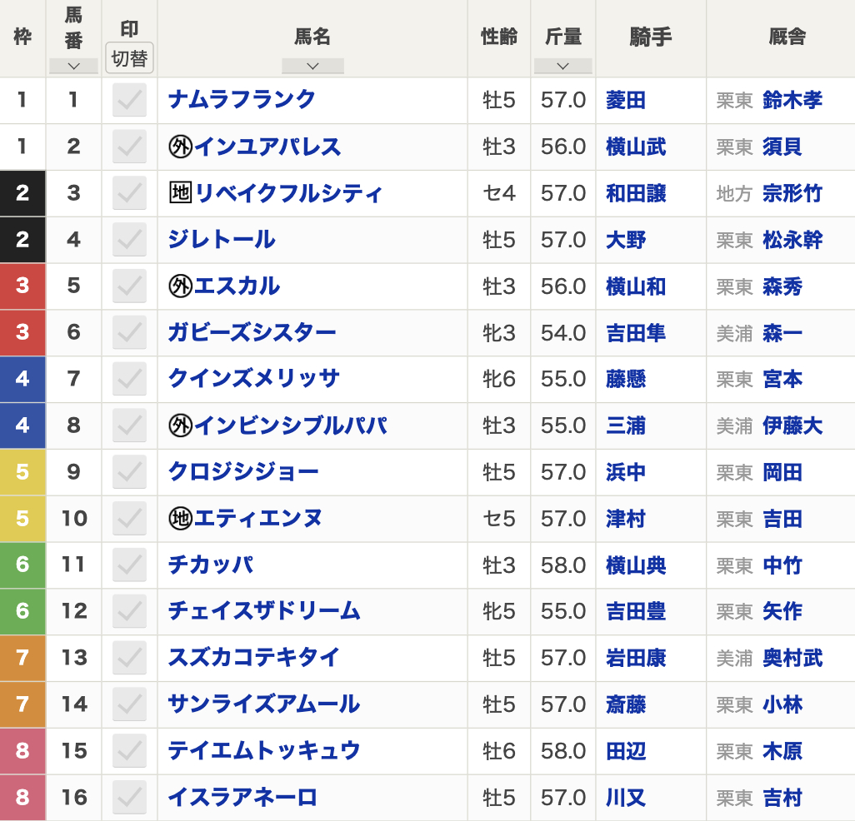This screenshot has height=821, width=855.
Task: Open horse page for クロジシジョー
Action: click(x=243, y=472)
